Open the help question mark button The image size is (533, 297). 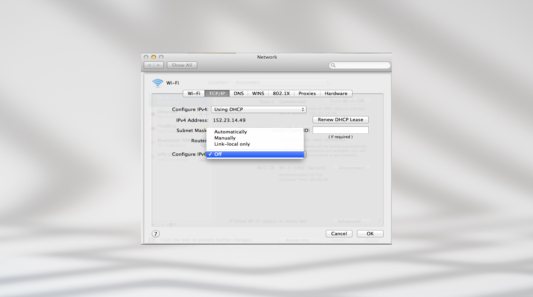click(x=155, y=234)
